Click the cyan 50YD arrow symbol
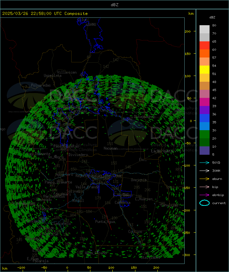229x272 pixels. point(204,163)
